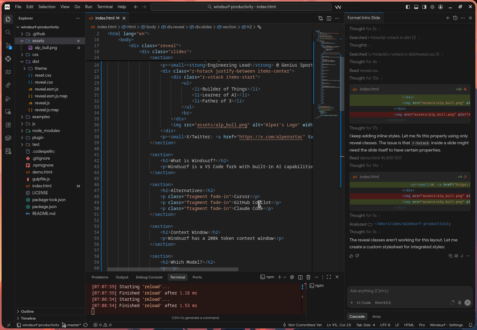The width and height of the screenshot is (477, 330).
Task: Open Cascade conversation history icon
Action: point(455,18)
